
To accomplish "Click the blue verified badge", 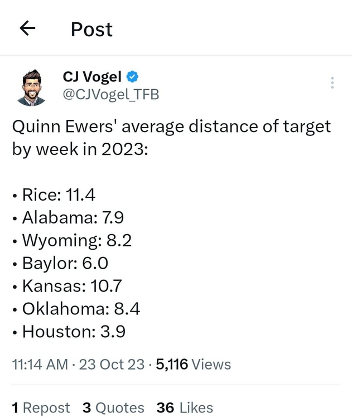I will [133, 77].
